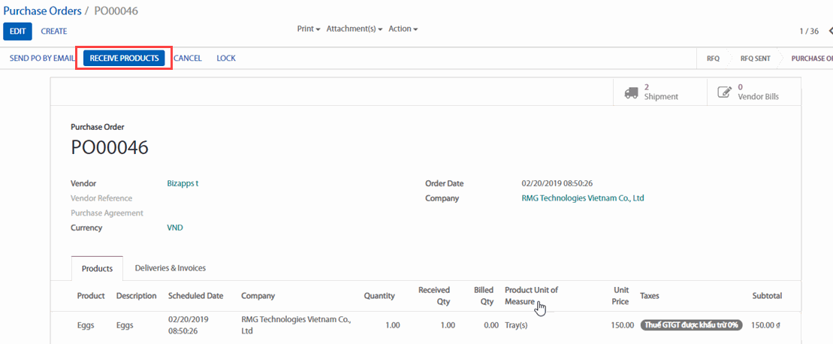This screenshot has width=833, height=344.
Task: Click the RFQ SENT status stage
Action: [755, 58]
